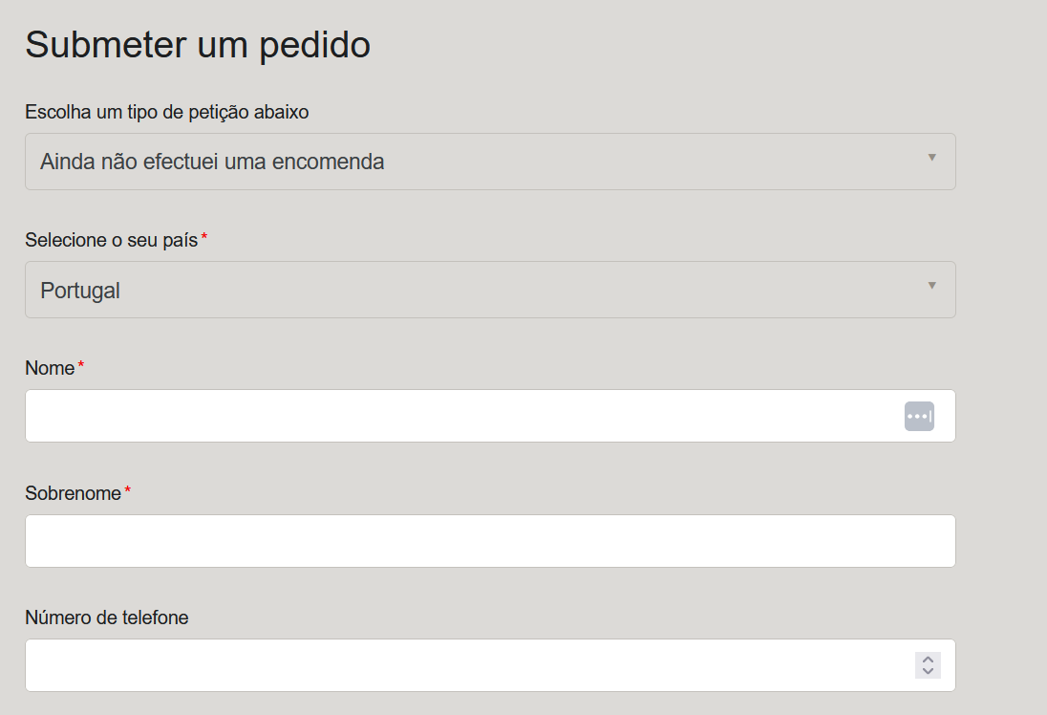Decrease phone number with the down arrow
The image size is (1047, 715).
tap(928, 671)
